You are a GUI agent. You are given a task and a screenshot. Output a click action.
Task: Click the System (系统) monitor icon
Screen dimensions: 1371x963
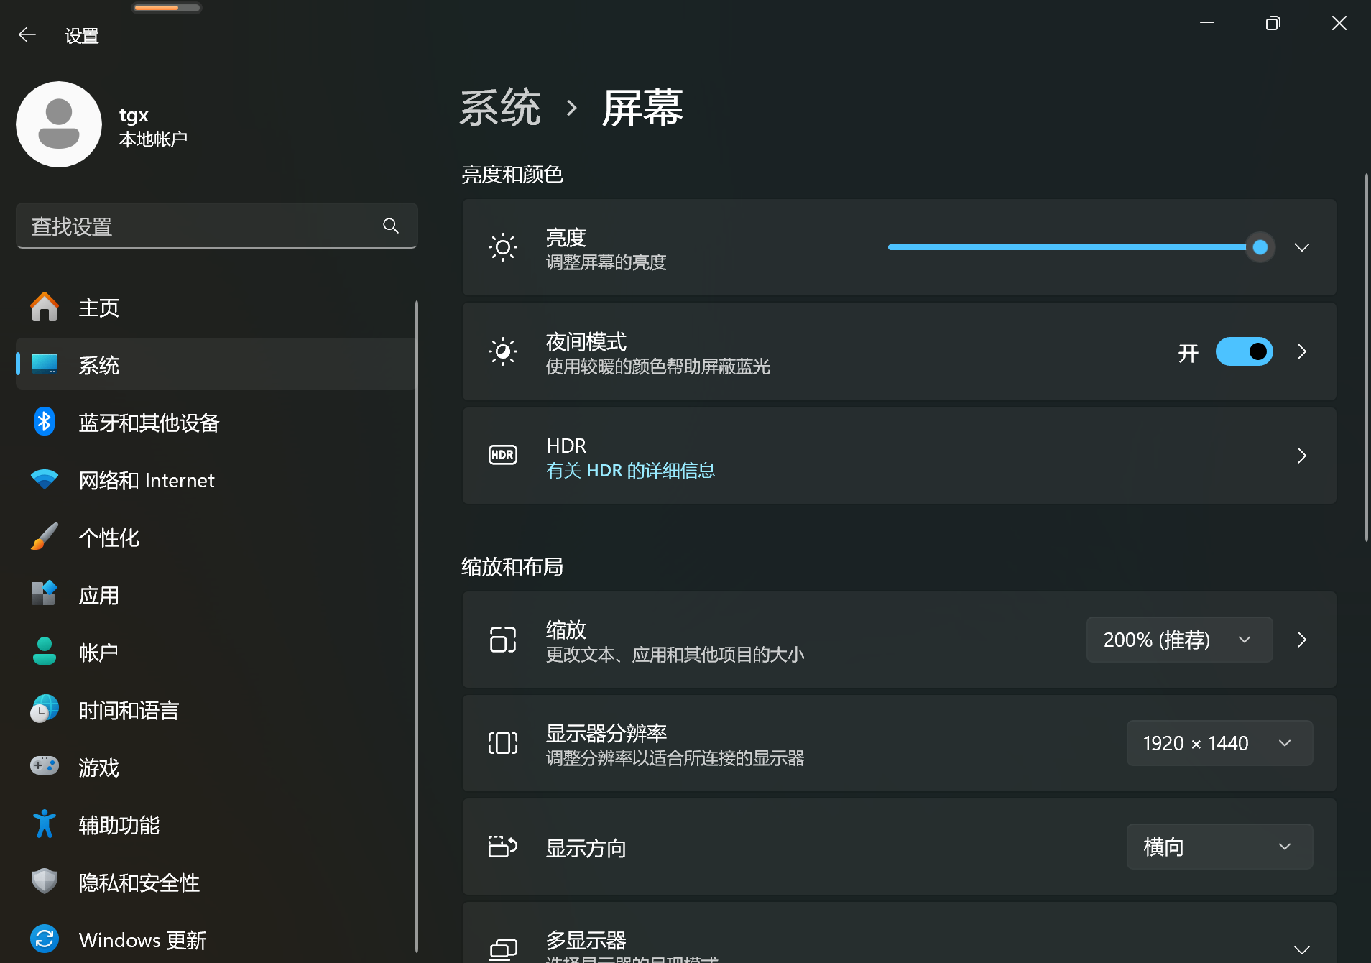[45, 364]
